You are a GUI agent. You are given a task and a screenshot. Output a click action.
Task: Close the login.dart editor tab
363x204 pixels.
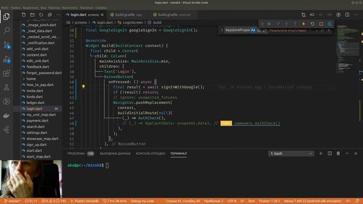pos(102,15)
